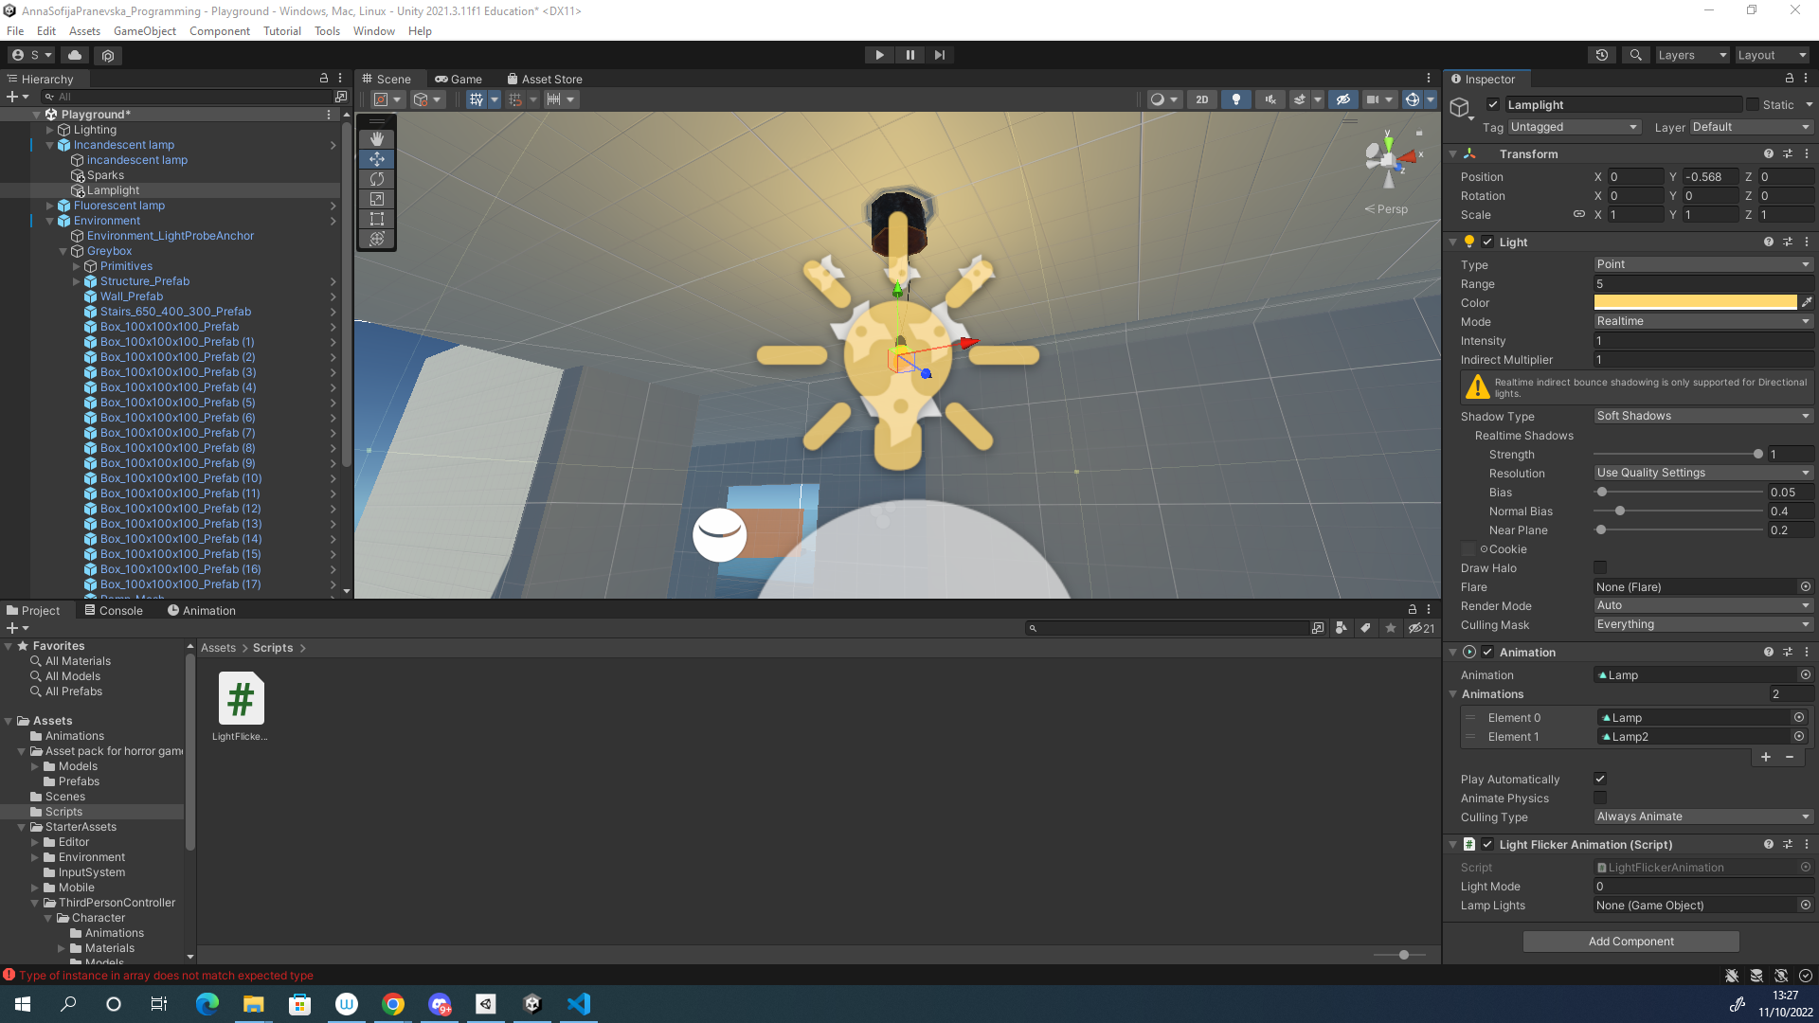Open the Light Type dropdown

[x=1702, y=264]
